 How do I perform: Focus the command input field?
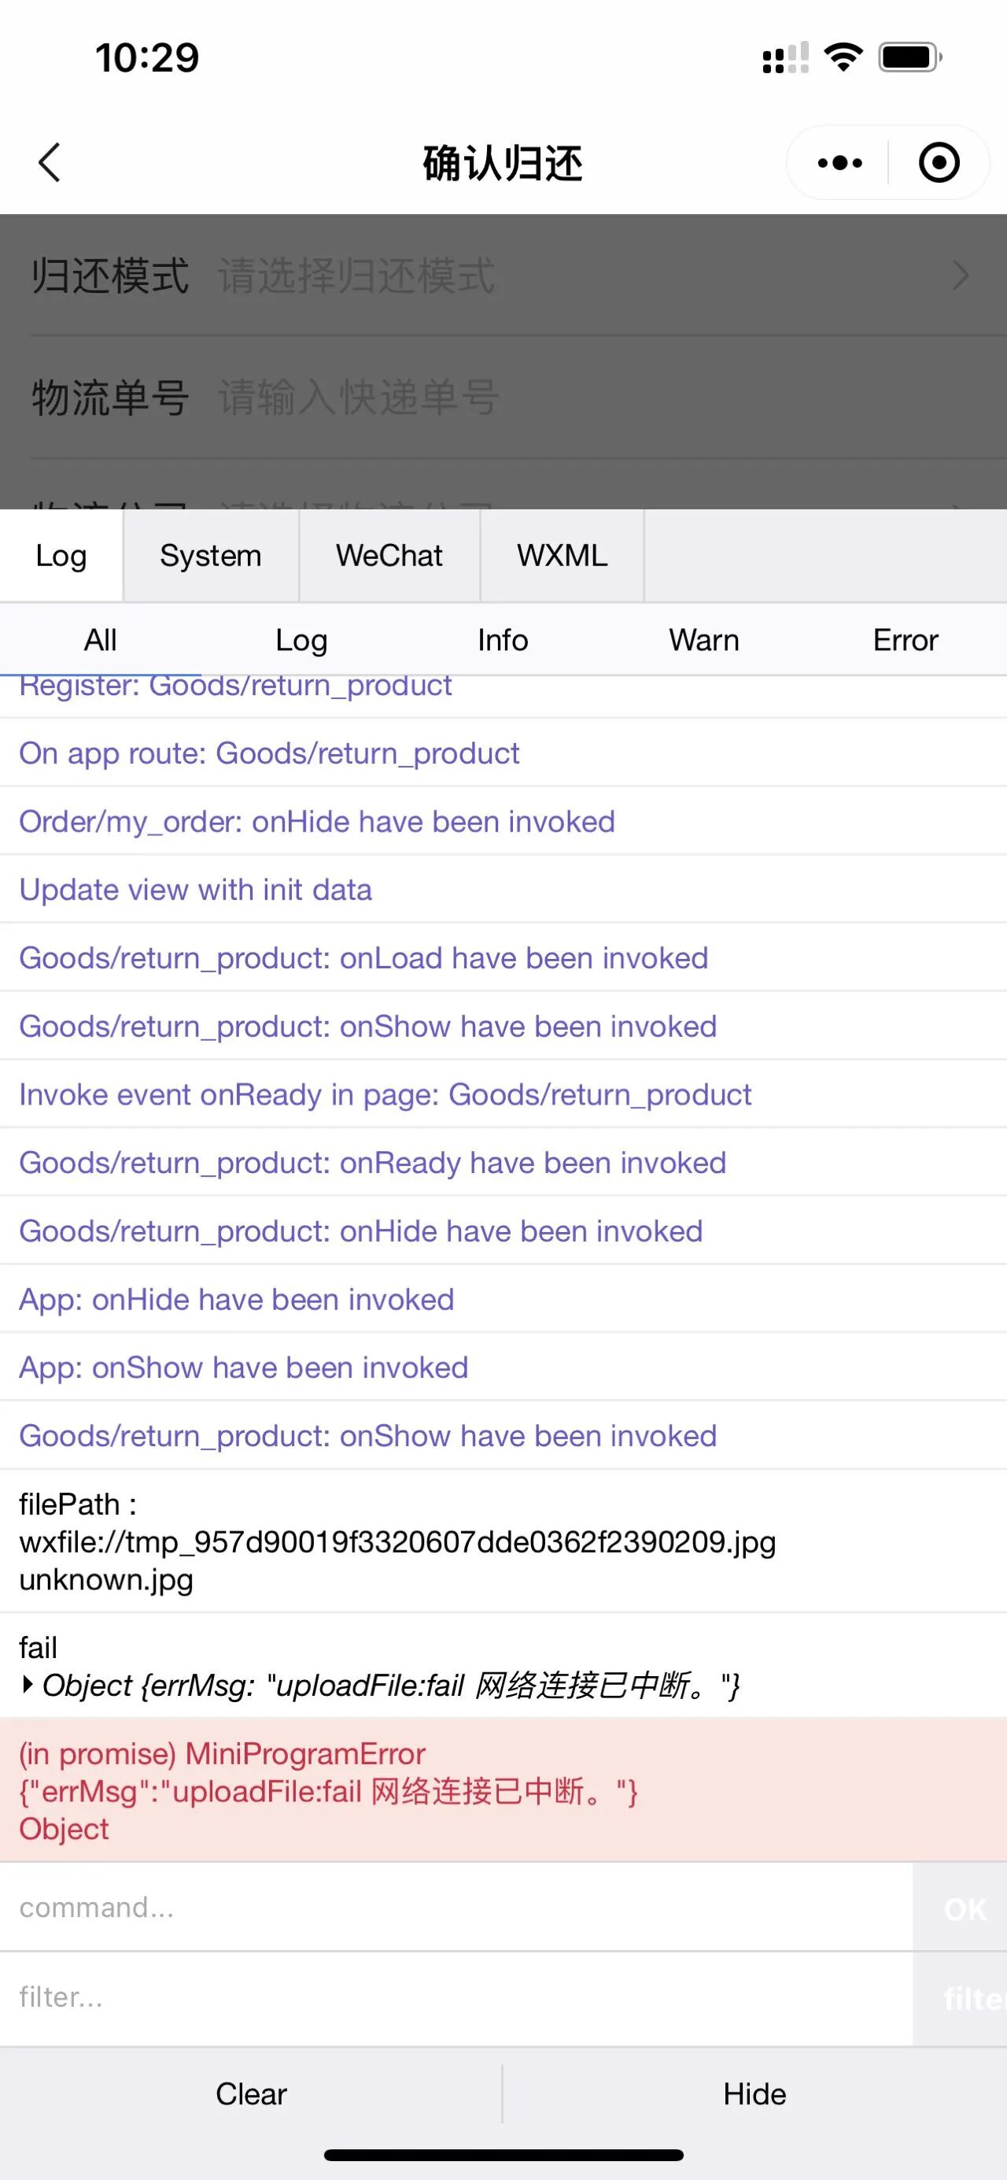[456, 1908]
